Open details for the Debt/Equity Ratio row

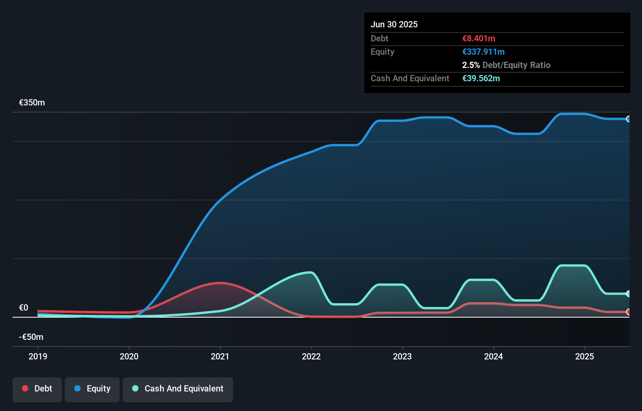pyautogui.click(x=506, y=65)
